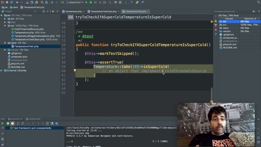Click the Paste icon in toolbar
The height and width of the screenshot is (147, 261).
pos(36,2)
